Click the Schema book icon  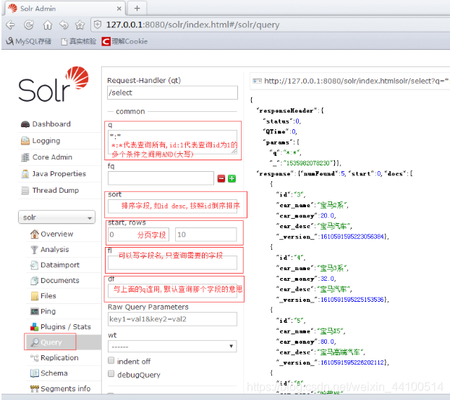pyautogui.click(x=35, y=373)
